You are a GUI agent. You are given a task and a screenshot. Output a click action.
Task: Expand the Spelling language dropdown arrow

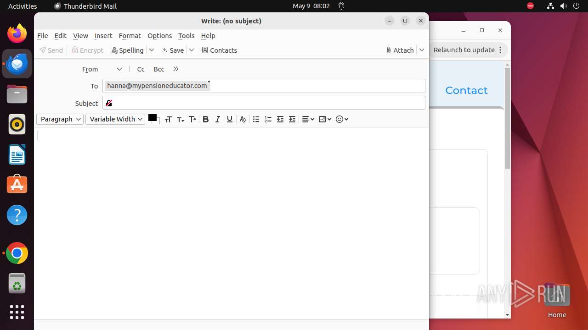152,50
